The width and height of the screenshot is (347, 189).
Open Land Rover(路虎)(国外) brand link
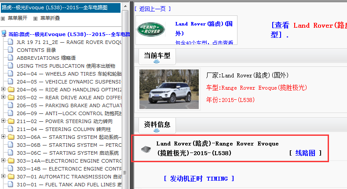204,28
